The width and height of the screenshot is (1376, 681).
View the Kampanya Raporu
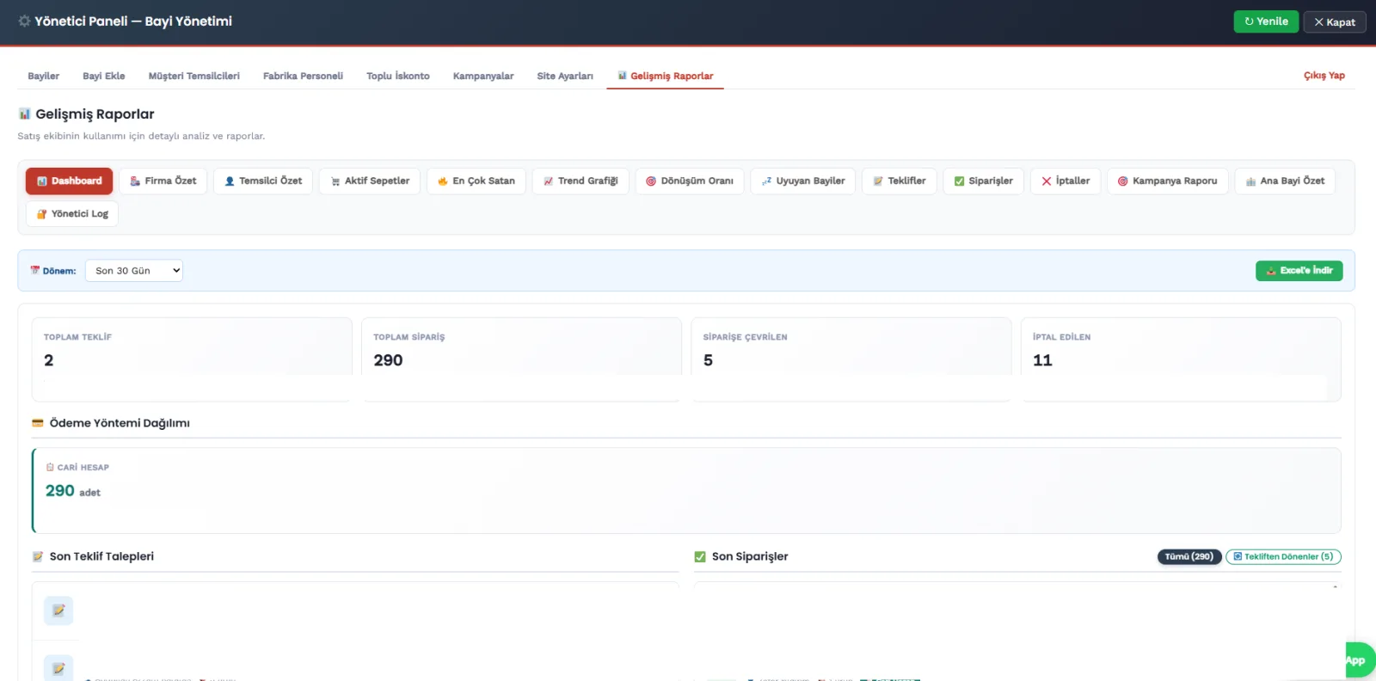click(1168, 181)
